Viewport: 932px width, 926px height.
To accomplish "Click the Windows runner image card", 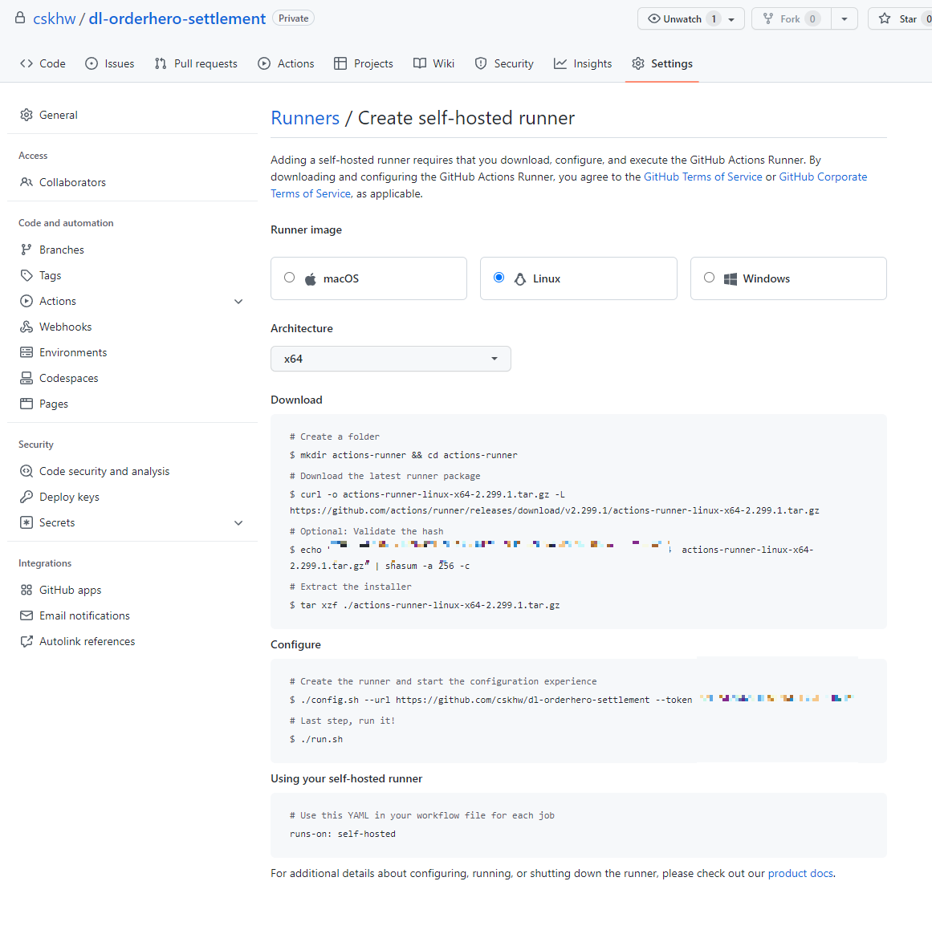I will tap(788, 278).
